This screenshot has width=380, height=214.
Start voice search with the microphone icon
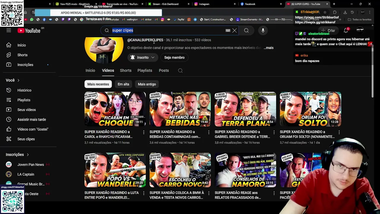[x=263, y=30]
